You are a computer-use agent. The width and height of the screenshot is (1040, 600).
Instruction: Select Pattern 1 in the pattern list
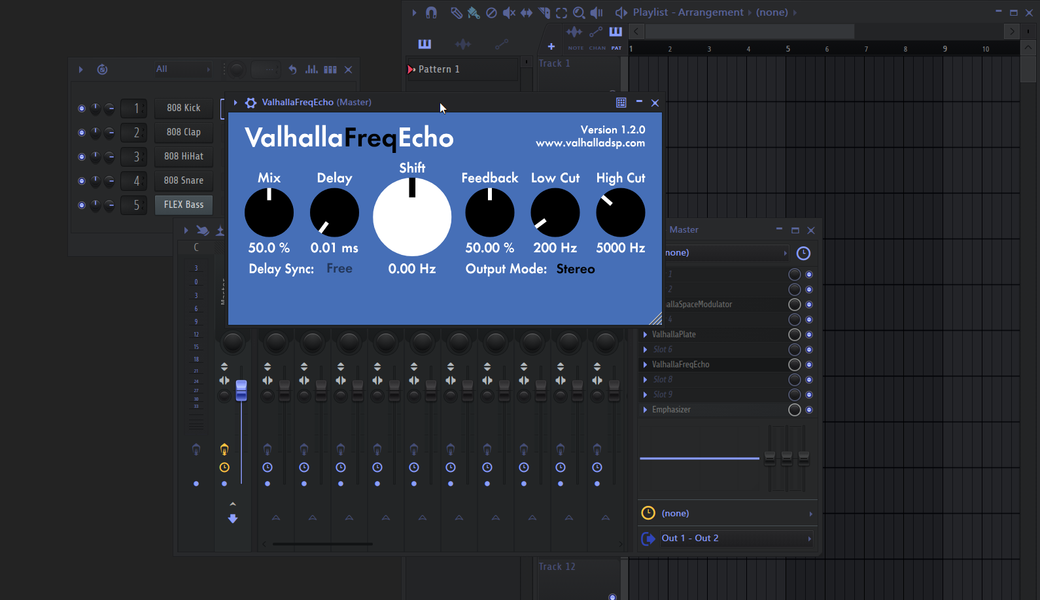point(462,69)
